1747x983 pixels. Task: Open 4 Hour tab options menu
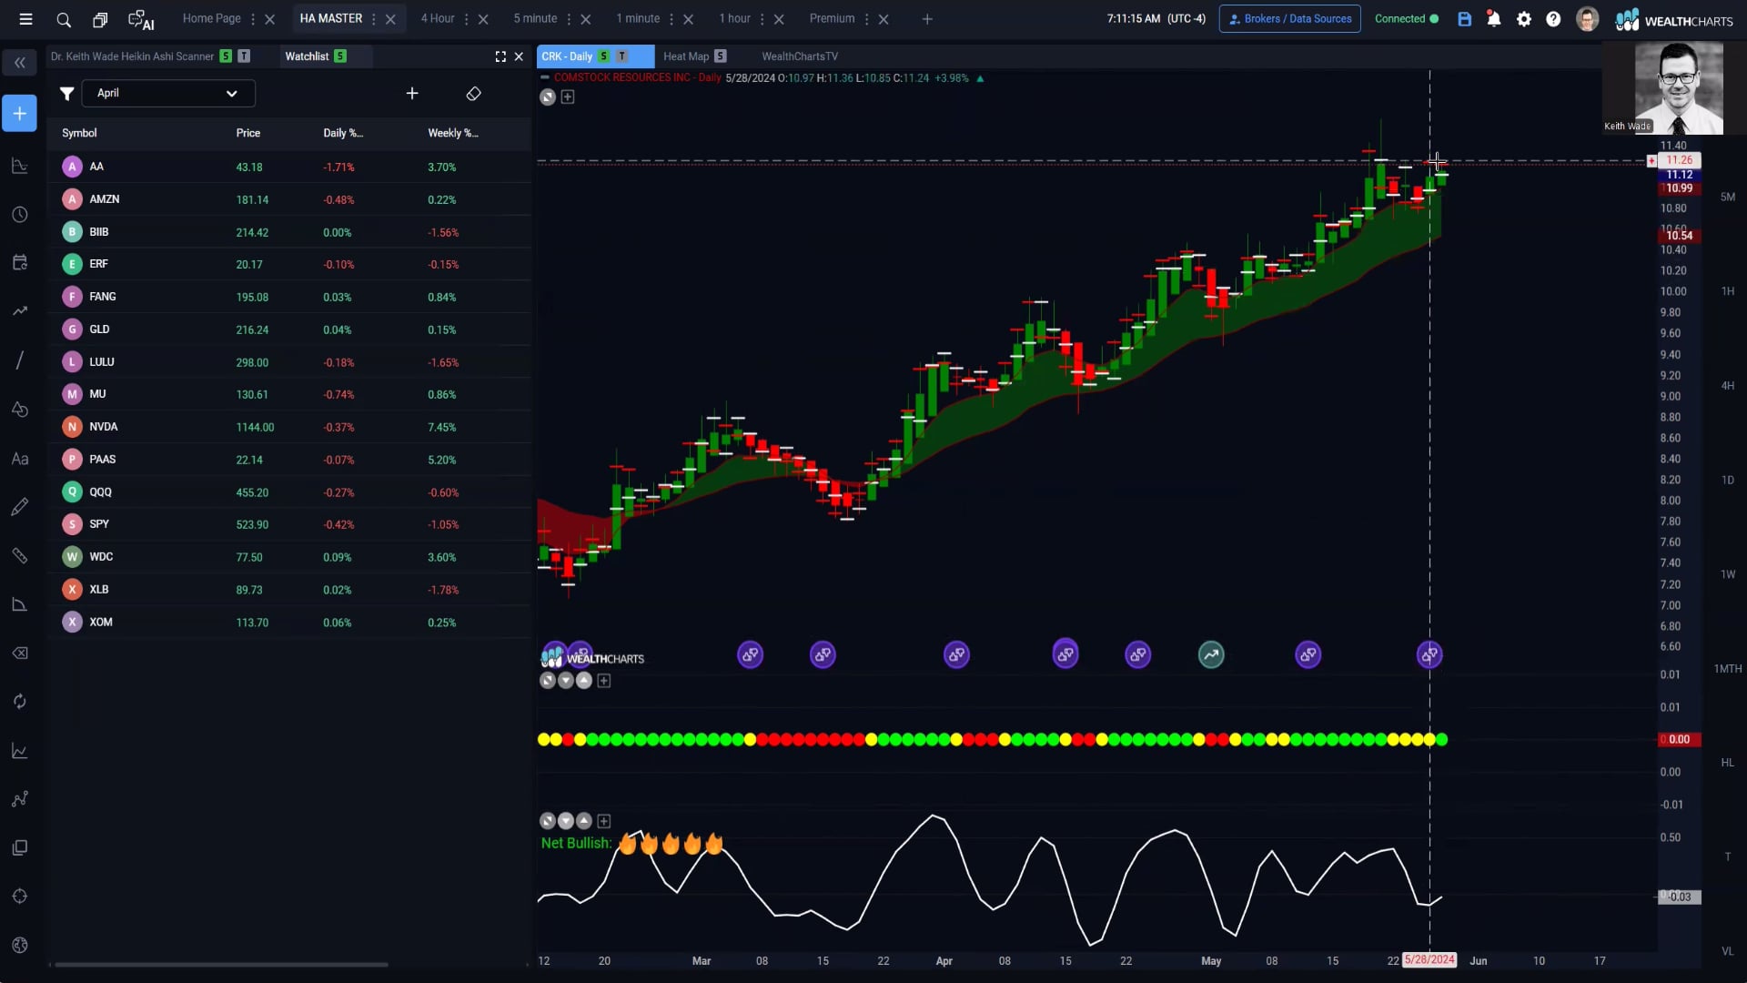tap(467, 19)
